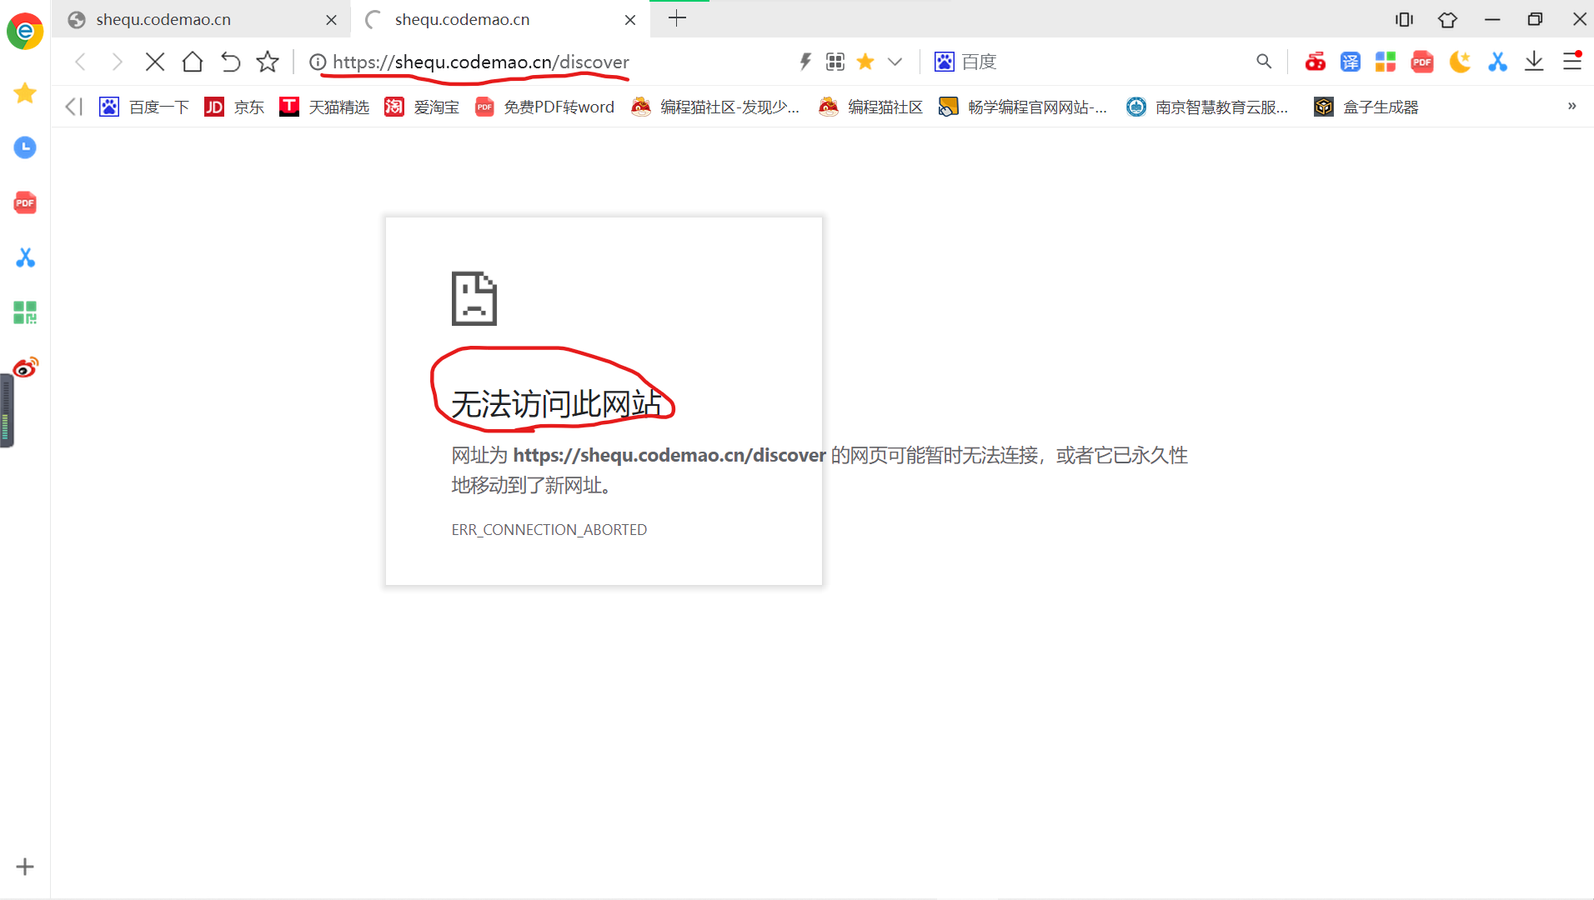Open the 盒子生成器 bookmark
This screenshot has height=900, width=1594.
tap(1366, 107)
